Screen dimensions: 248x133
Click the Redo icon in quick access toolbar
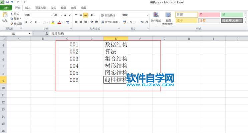coord(18,2)
